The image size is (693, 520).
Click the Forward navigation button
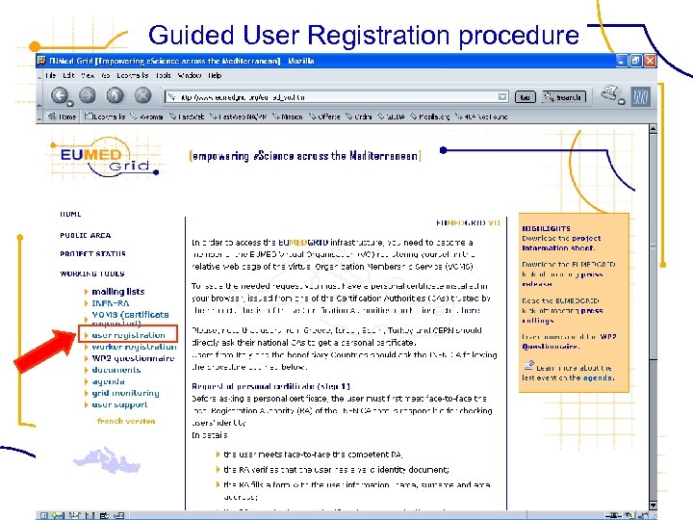coord(87,95)
